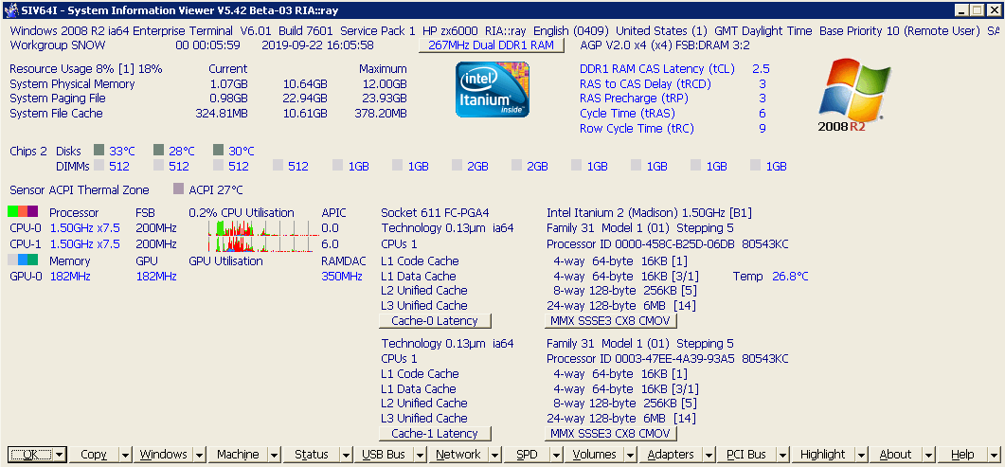Viewport: 1005px width, 467px height.
Task: Maximize the SIV64I window
Action: click(977, 10)
